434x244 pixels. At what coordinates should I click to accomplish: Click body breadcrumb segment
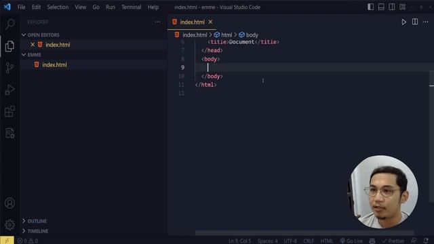pos(252,35)
